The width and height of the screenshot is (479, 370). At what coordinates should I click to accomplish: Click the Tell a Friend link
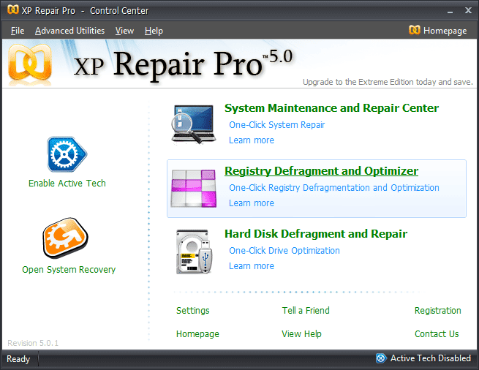tap(306, 311)
